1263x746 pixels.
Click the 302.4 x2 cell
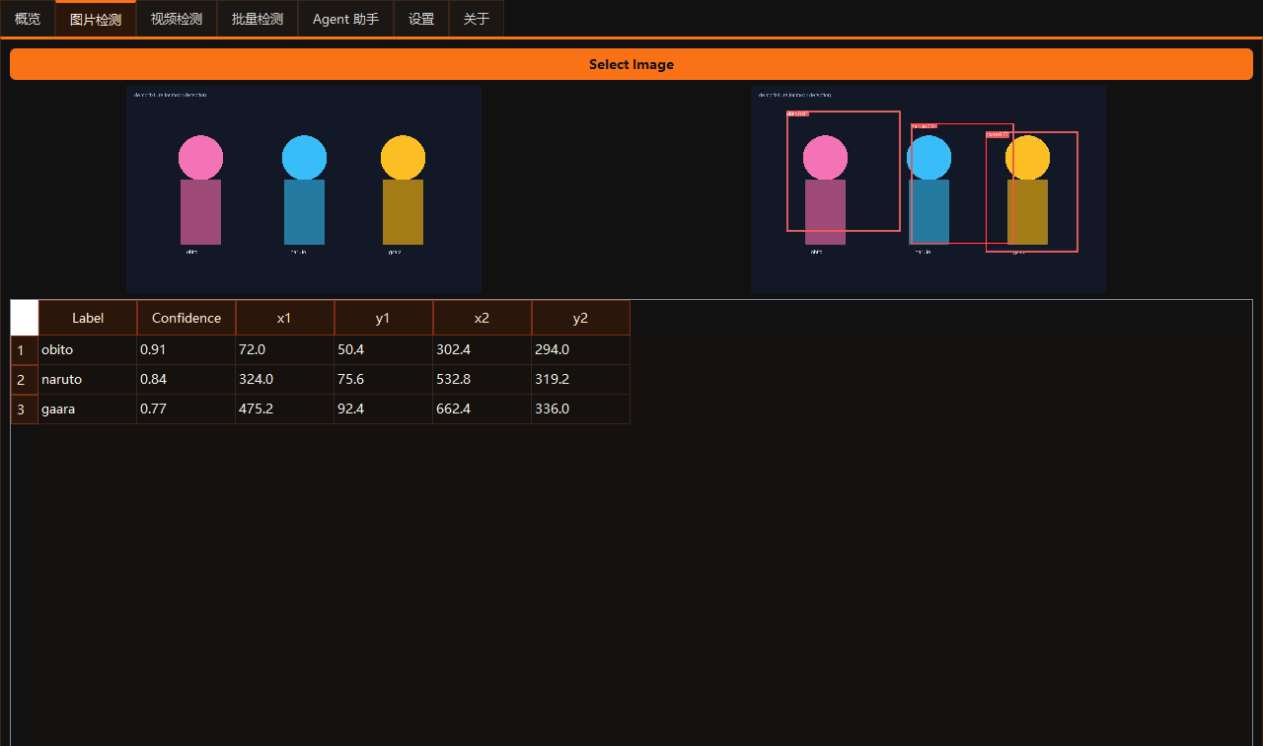click(483, 350)
